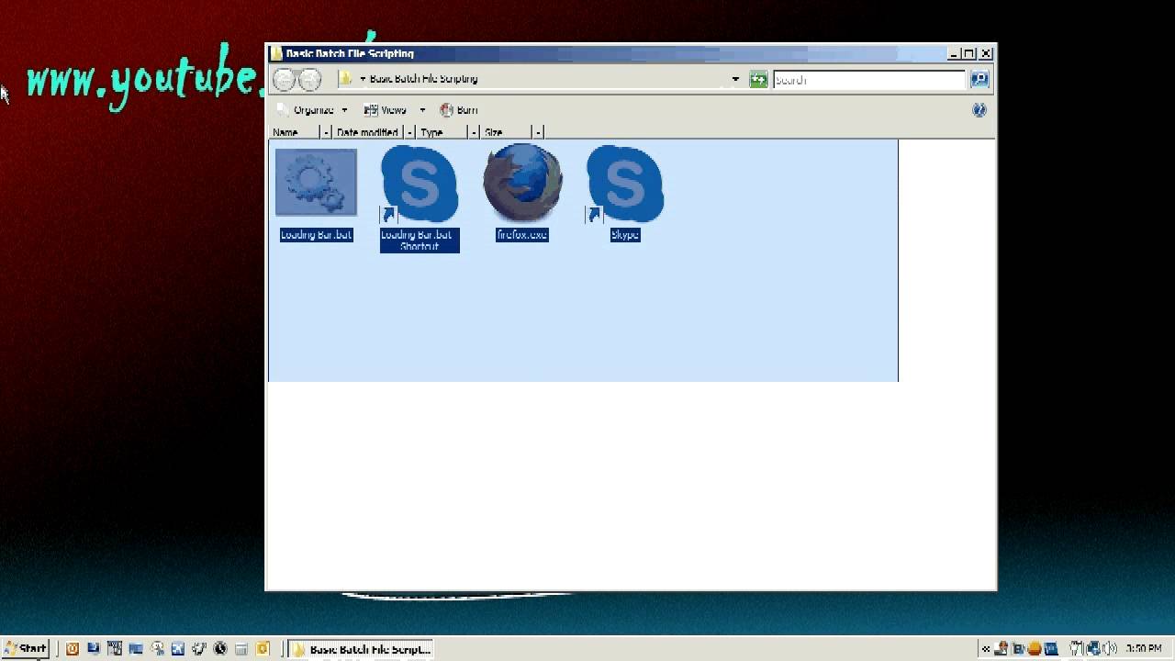Screen dimensions: 1175x661
Task: Switch to the Basic Batch File Scripting taskbar tab
Action: click(360, 649)
